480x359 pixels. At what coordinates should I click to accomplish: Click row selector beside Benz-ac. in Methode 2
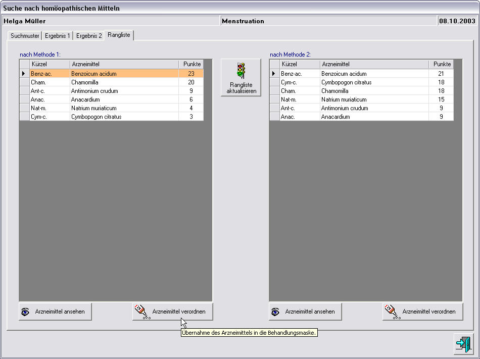tap(274, 74)
